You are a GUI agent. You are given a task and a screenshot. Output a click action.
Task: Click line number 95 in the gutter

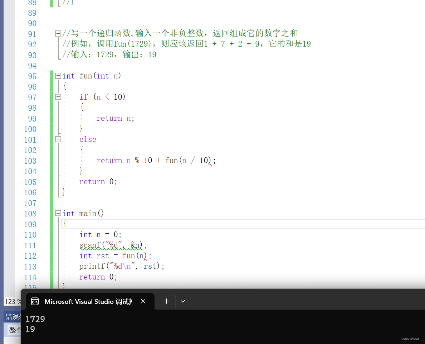point(32,76)
